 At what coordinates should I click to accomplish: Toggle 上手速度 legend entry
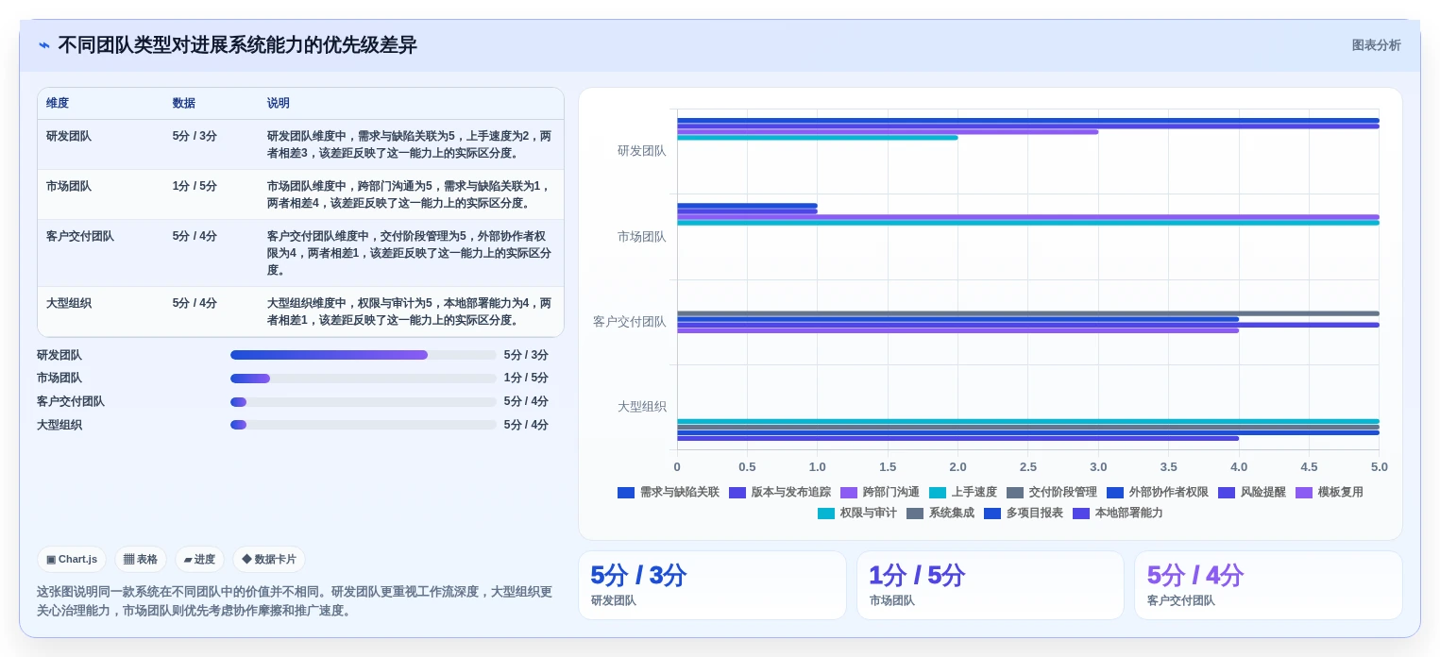click(x=962, y=492)
